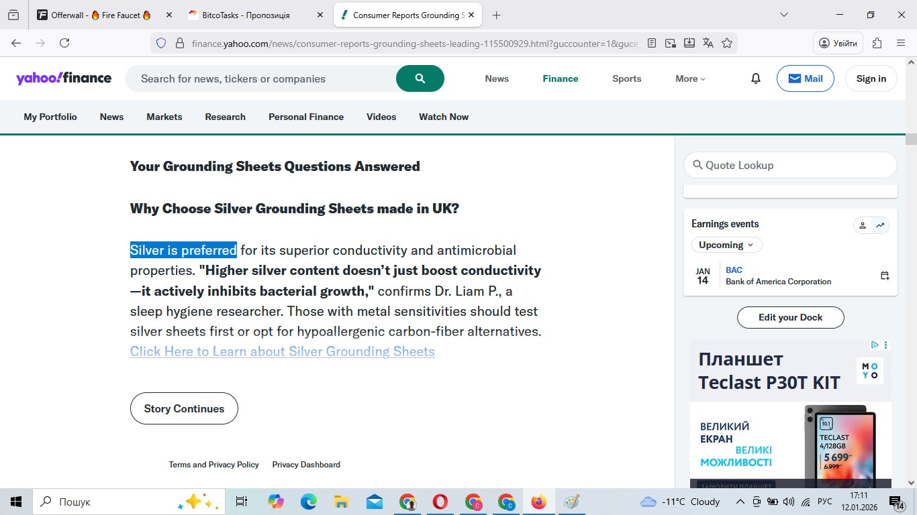Image resolution: width=917 pixels, height=515 pixels.
Task: Open the Privacy Dashboard link
Action: coord(306,464)
